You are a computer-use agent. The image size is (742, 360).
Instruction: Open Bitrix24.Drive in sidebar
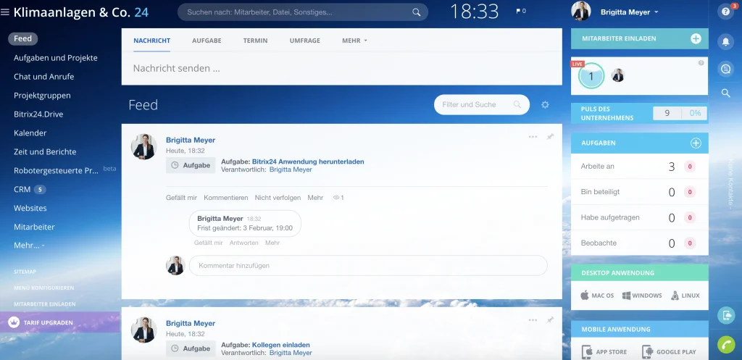(x=38, y=114)
